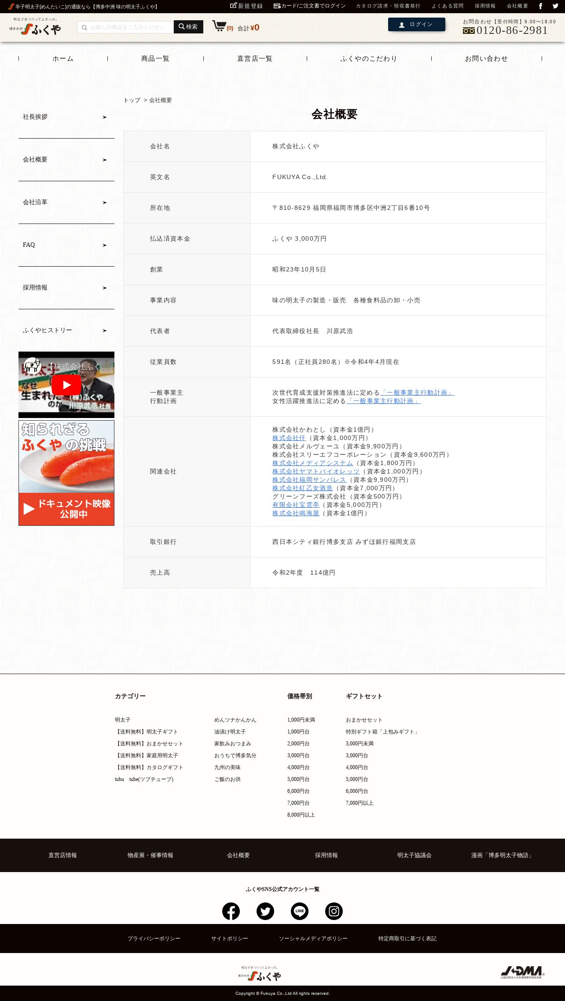Select 社長挨拶 in the sidebar
The width and height of the screenshot is (565, 1001).
tap(66, 117)
